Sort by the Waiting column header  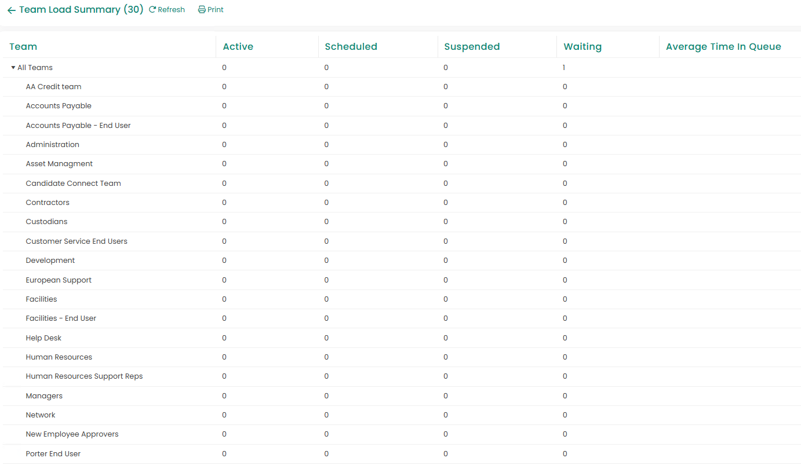click(582, 47)
